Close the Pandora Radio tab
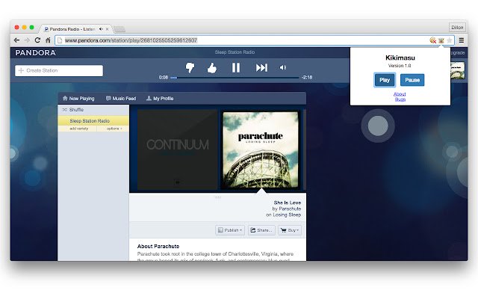Image resolution: width=478 pixels, height=299 pixels. click(x=107, y=29)
